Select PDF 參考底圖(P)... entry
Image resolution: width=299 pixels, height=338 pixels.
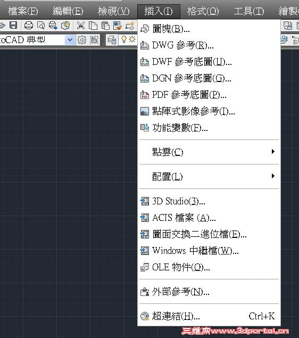pos(209,95)
